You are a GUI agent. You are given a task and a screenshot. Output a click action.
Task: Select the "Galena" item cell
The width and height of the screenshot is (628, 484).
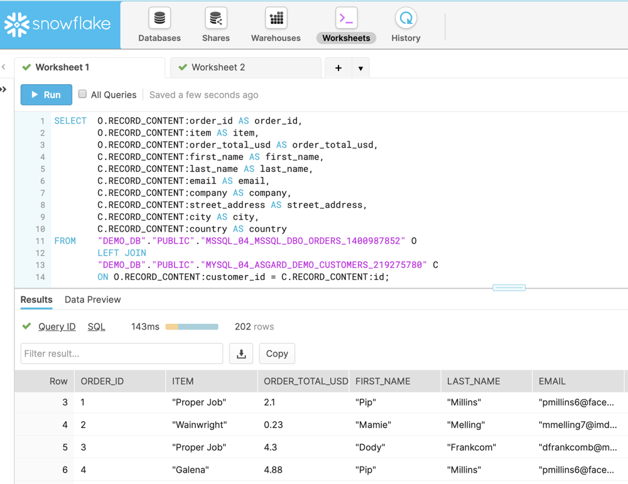point(212,470)
